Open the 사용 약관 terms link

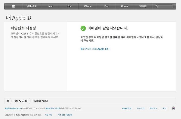pyautogui.click(x=49, y=115)
